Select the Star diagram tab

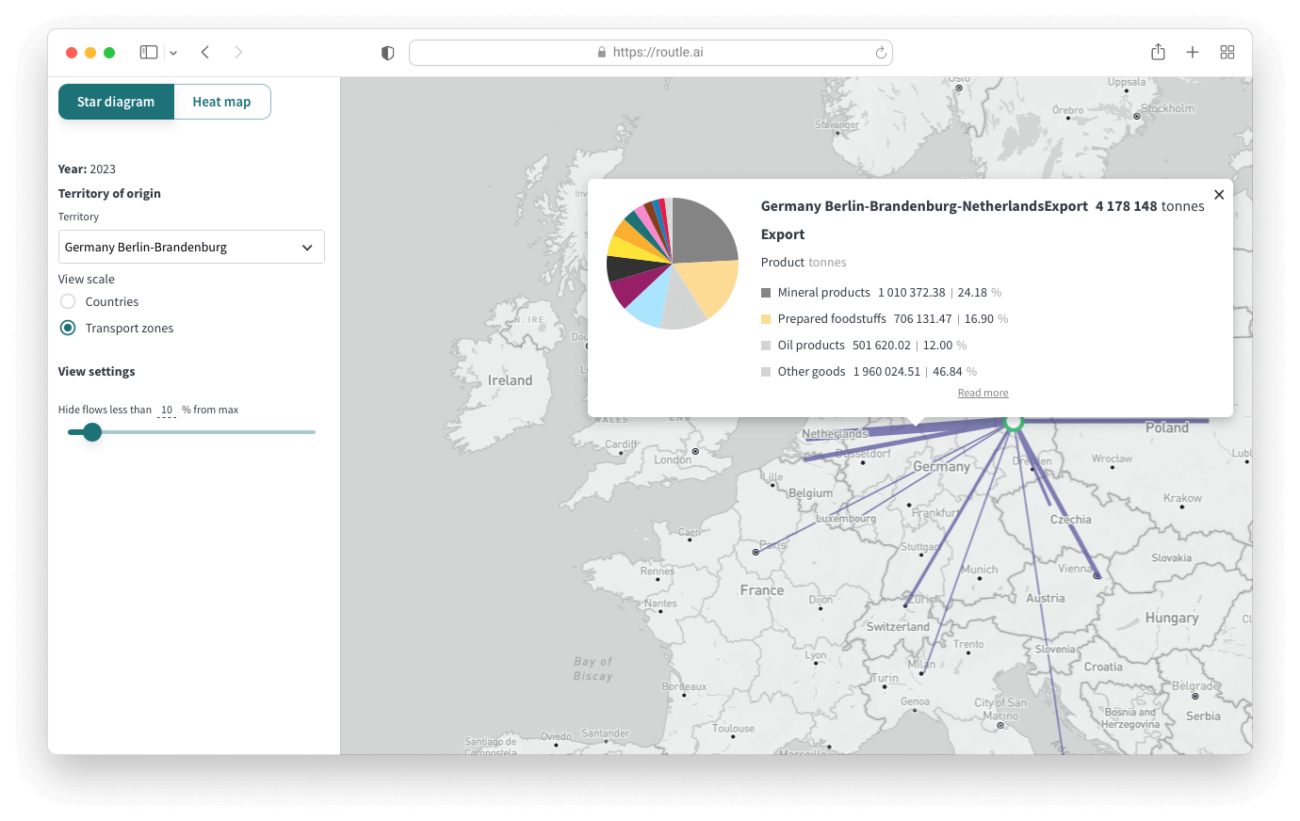(116, 101)
